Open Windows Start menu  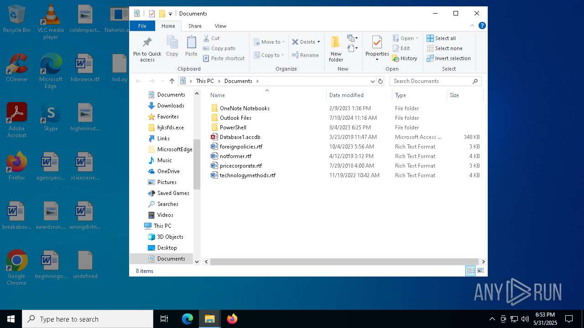point(11,319)
